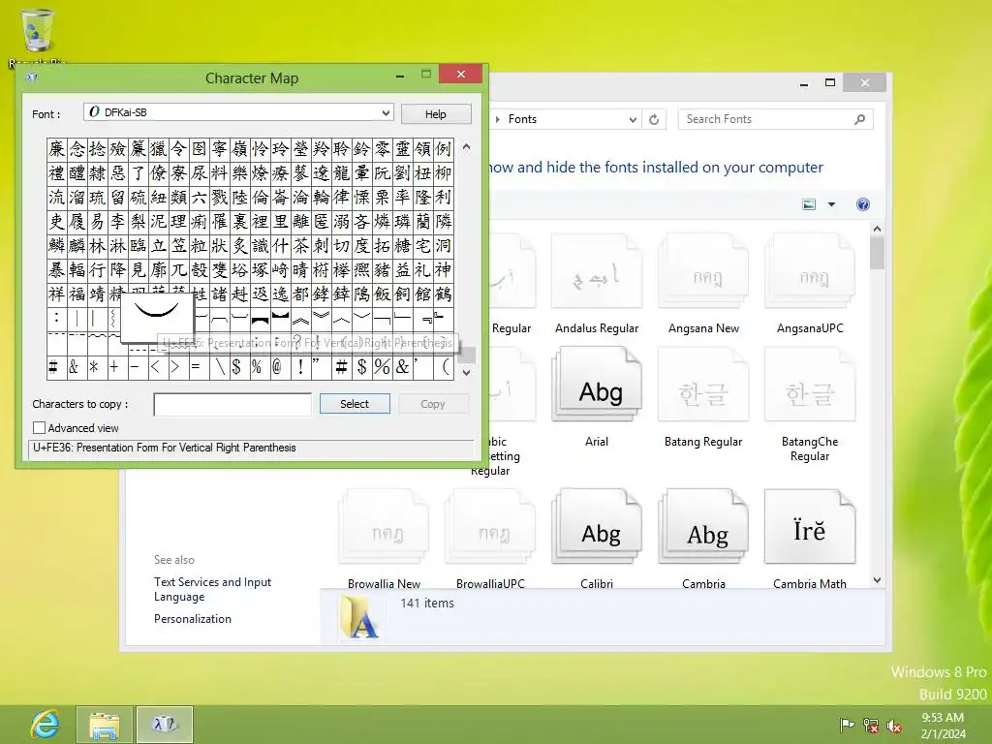Select the 六 character cell
Screen dimensions: 992x744
[199, 198]
